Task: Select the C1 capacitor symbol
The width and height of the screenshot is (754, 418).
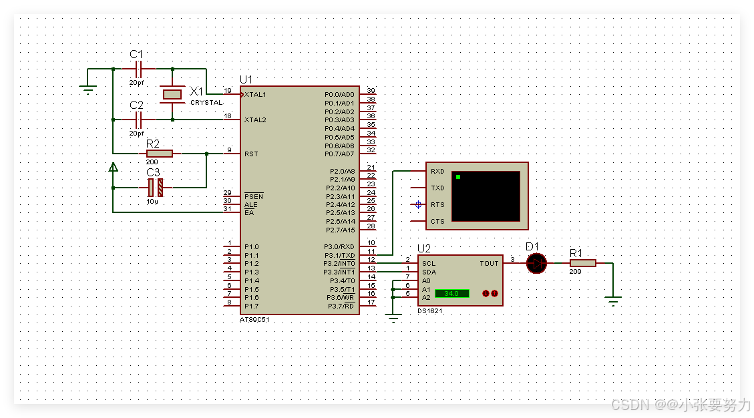Action: click(138, 69)
